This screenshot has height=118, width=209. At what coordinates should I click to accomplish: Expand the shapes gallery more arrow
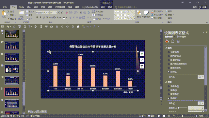pos(134,18)
